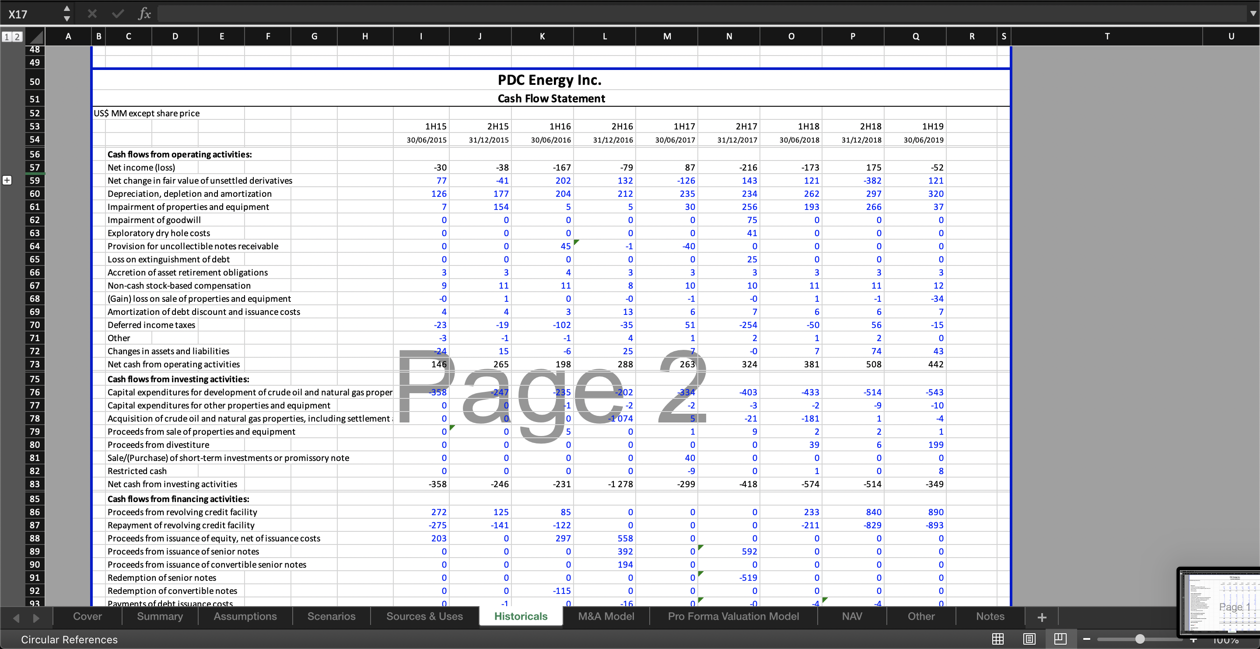This screenshot has height=649, width=1260.
Task: Open the Insert Function fx button
Action: [144, 14]
